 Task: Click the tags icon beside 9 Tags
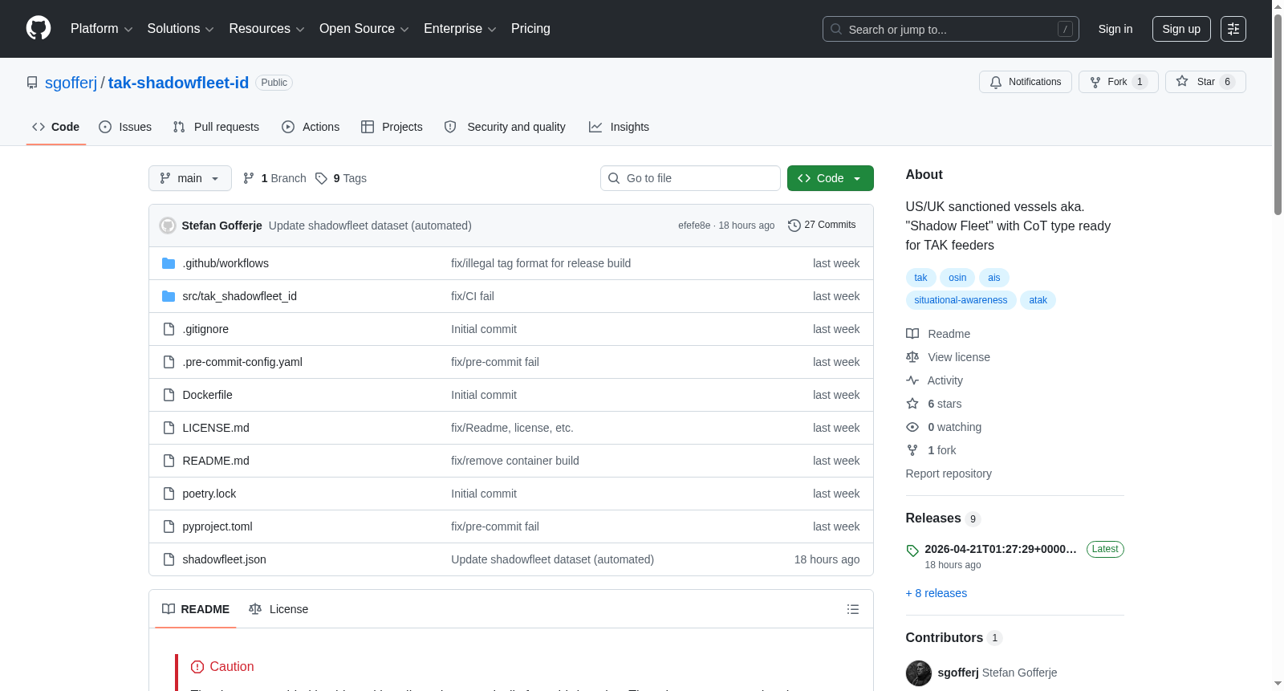pos(321,178)
